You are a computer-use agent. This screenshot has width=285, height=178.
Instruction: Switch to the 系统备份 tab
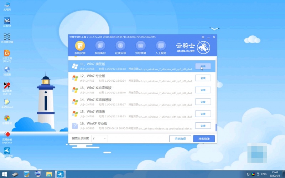100,48
